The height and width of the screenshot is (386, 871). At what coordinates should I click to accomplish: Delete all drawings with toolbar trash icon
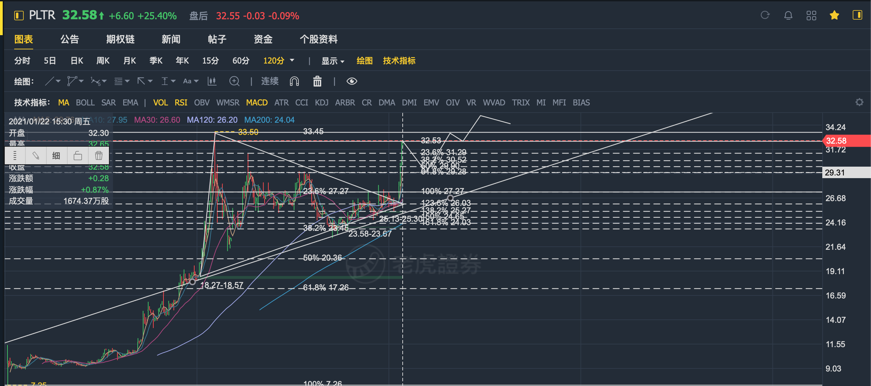click(317, 81)
